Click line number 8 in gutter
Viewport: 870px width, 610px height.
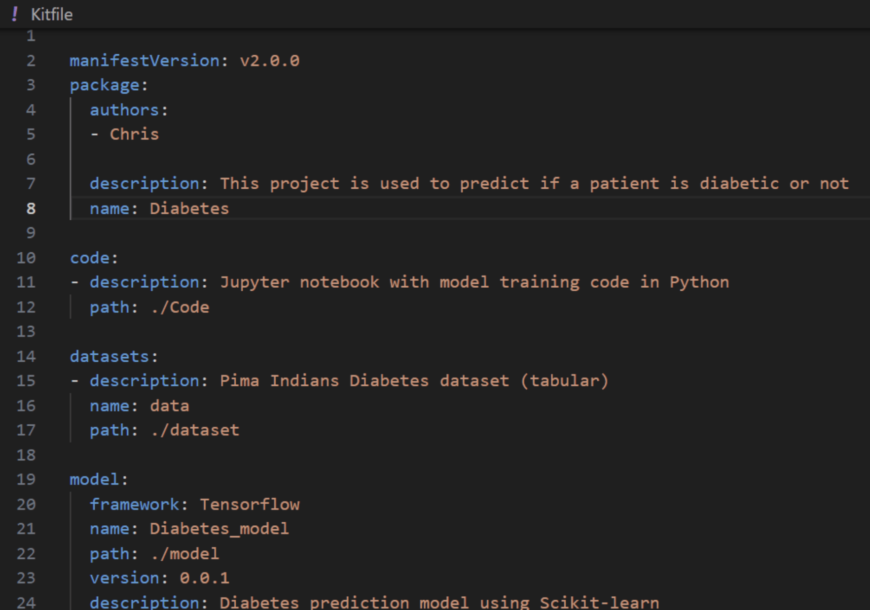pyautogui.click(x=31, y=208)
